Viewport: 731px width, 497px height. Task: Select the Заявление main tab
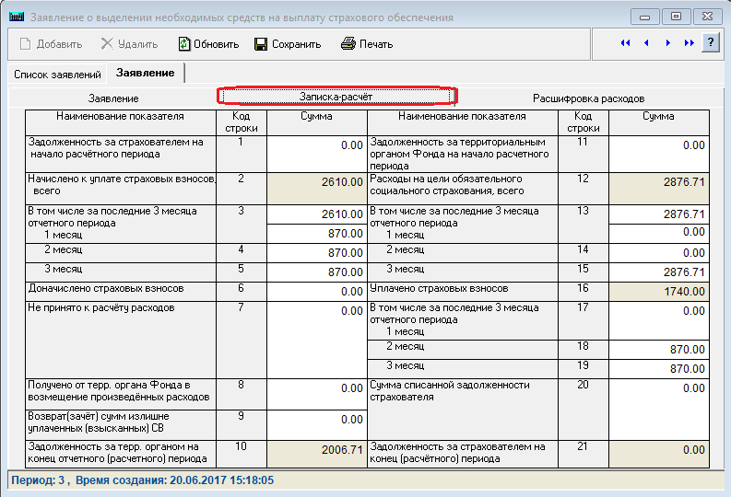pos(145,73)
